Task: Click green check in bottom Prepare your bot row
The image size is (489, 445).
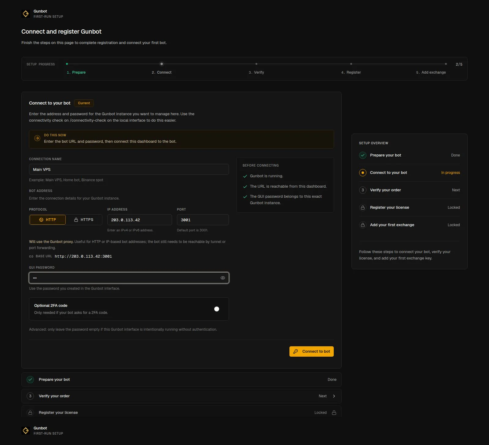Action: pos(30,380)
